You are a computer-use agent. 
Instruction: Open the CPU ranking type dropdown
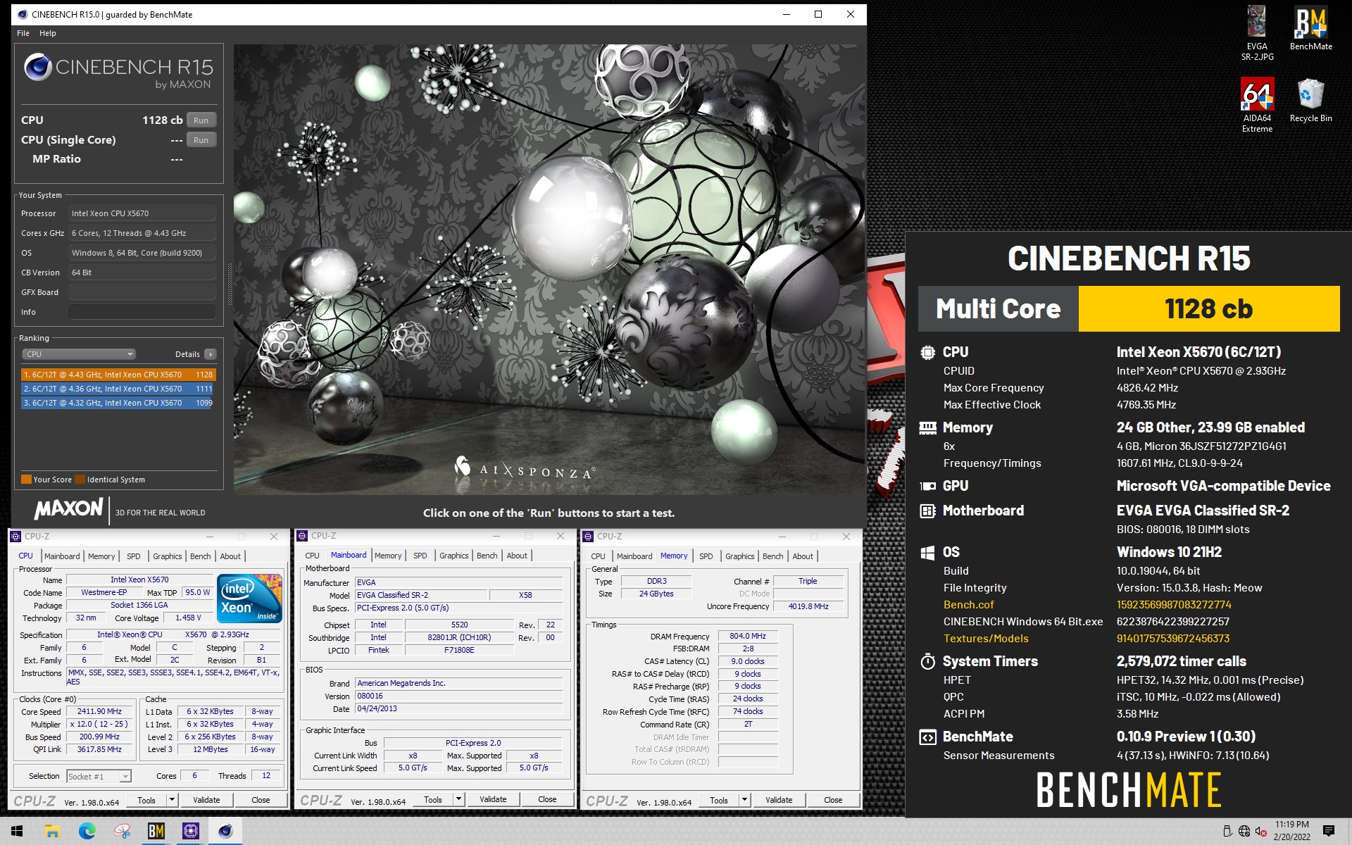click(78, 354)
